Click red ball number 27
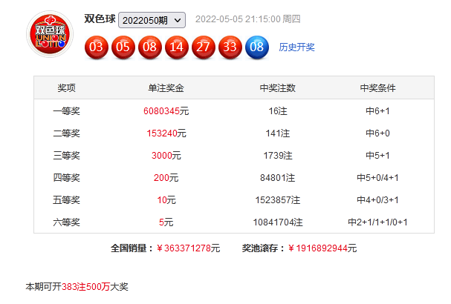Screen dimensions: 451x304 click(204, 47)
